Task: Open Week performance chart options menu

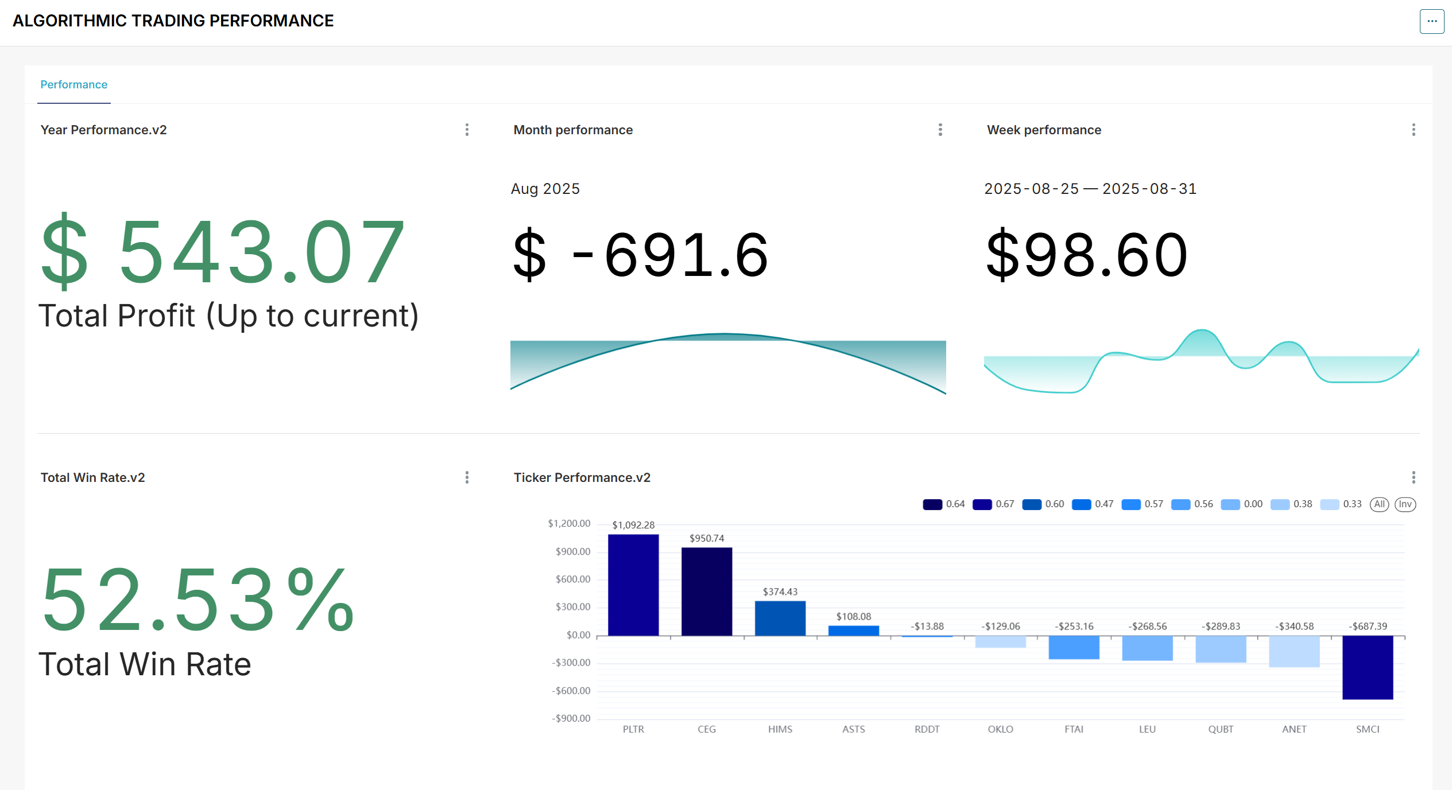Action: click(1413, 130)
